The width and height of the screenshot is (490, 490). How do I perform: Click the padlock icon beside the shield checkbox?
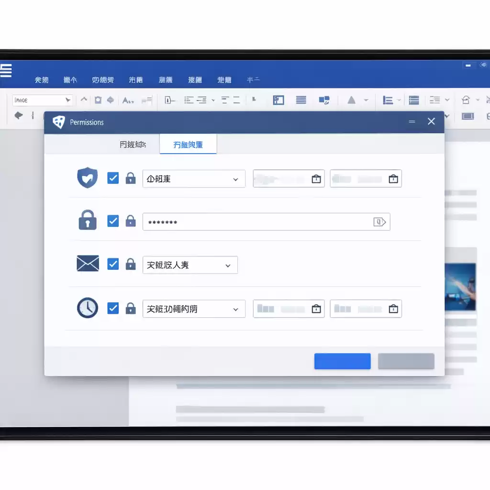tap(131, 178)
